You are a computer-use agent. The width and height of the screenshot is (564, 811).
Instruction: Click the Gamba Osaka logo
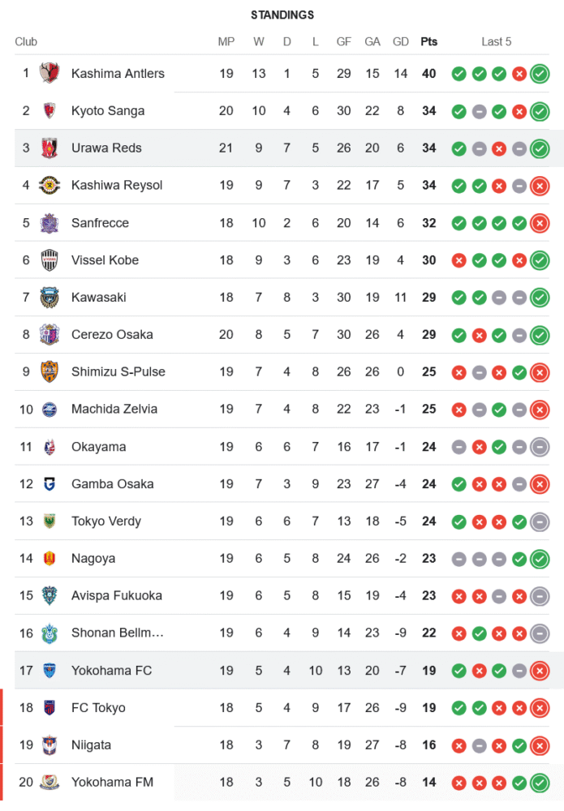[50, 483]
